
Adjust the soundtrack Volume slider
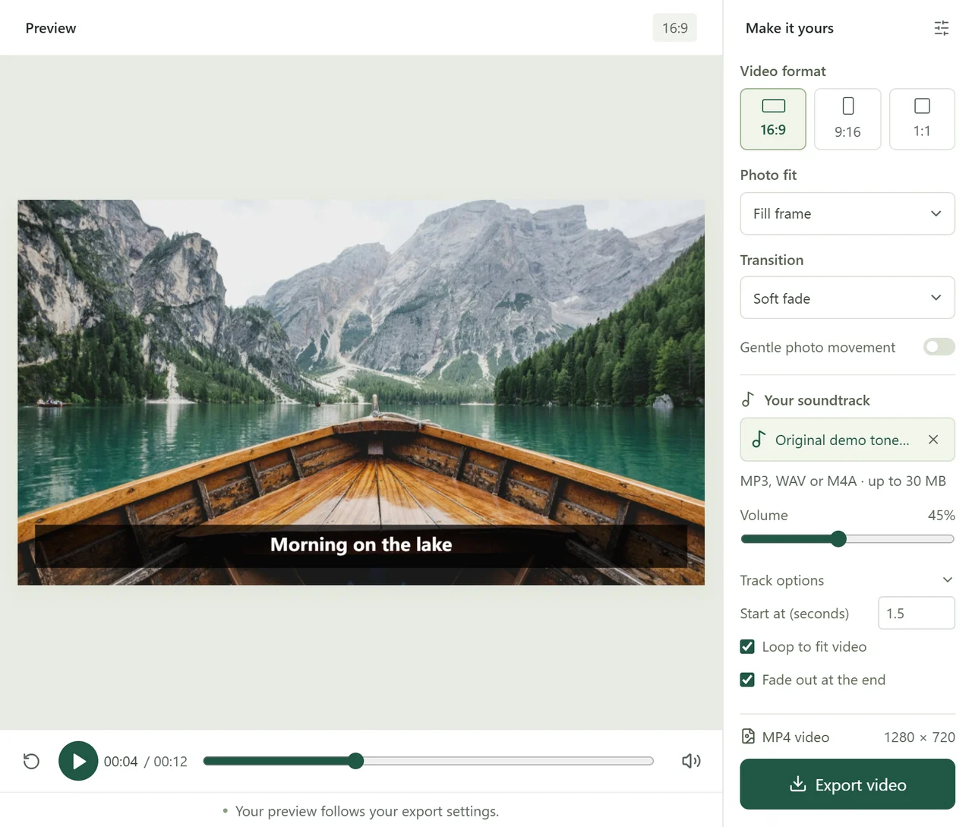(x=847, y=539)
